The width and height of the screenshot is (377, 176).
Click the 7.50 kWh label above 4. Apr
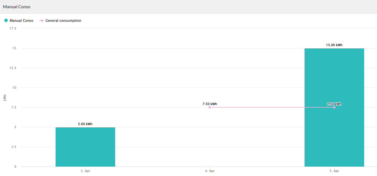(x=210, y=104)
